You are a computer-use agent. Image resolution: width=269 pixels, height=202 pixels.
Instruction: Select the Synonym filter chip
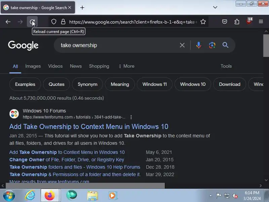pos(87,84)
